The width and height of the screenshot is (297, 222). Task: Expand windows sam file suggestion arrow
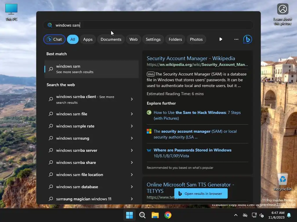(x=132, y=114)
